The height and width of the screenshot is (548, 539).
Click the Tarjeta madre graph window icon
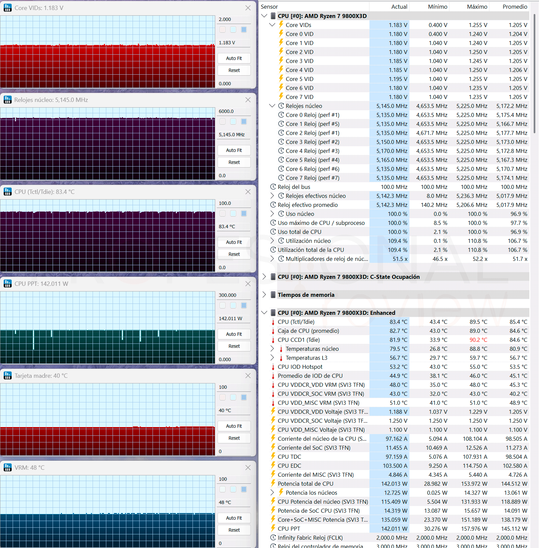pos(7,375)
